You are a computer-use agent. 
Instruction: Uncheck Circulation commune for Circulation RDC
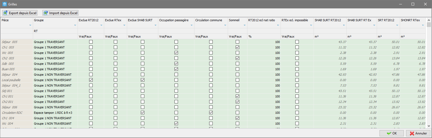point(211,113)
